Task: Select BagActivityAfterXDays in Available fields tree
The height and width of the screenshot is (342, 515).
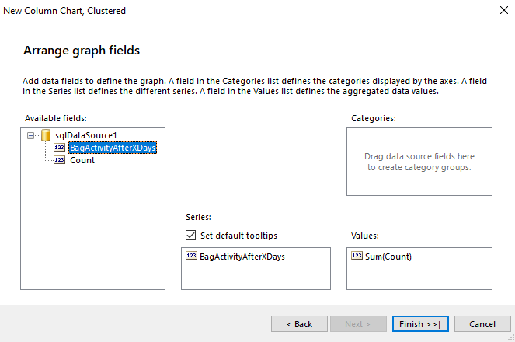Action: click(113, 148)
